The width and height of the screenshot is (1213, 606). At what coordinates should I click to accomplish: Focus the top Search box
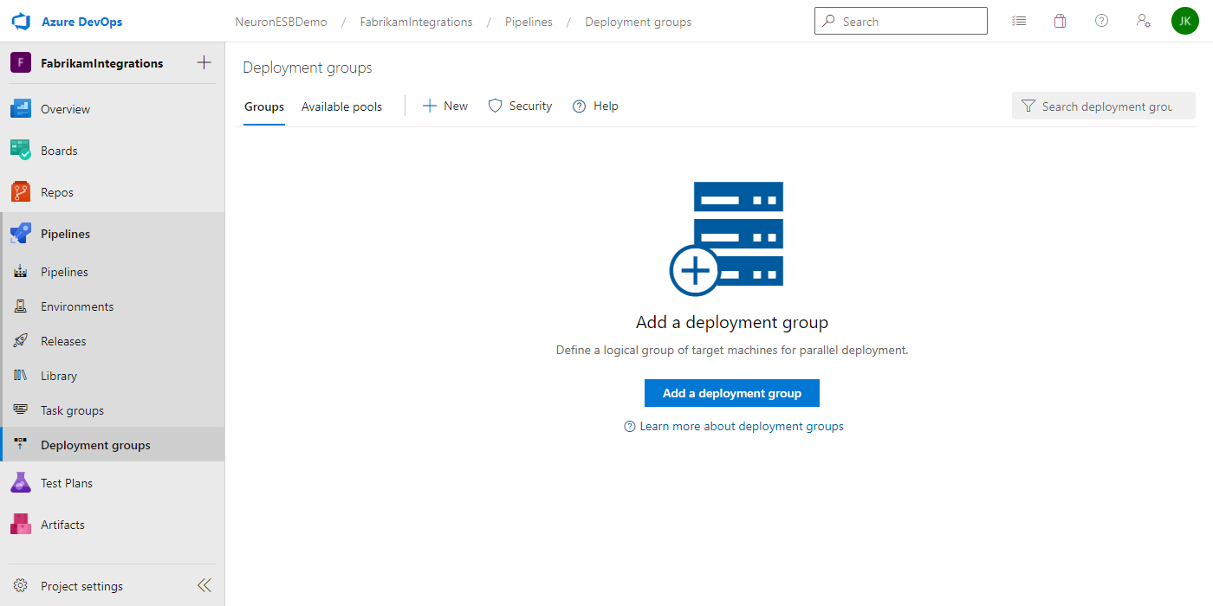[901, 21]
